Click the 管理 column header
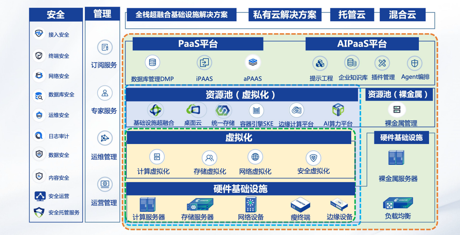This screenshot has width=460, height=235. 102,14
